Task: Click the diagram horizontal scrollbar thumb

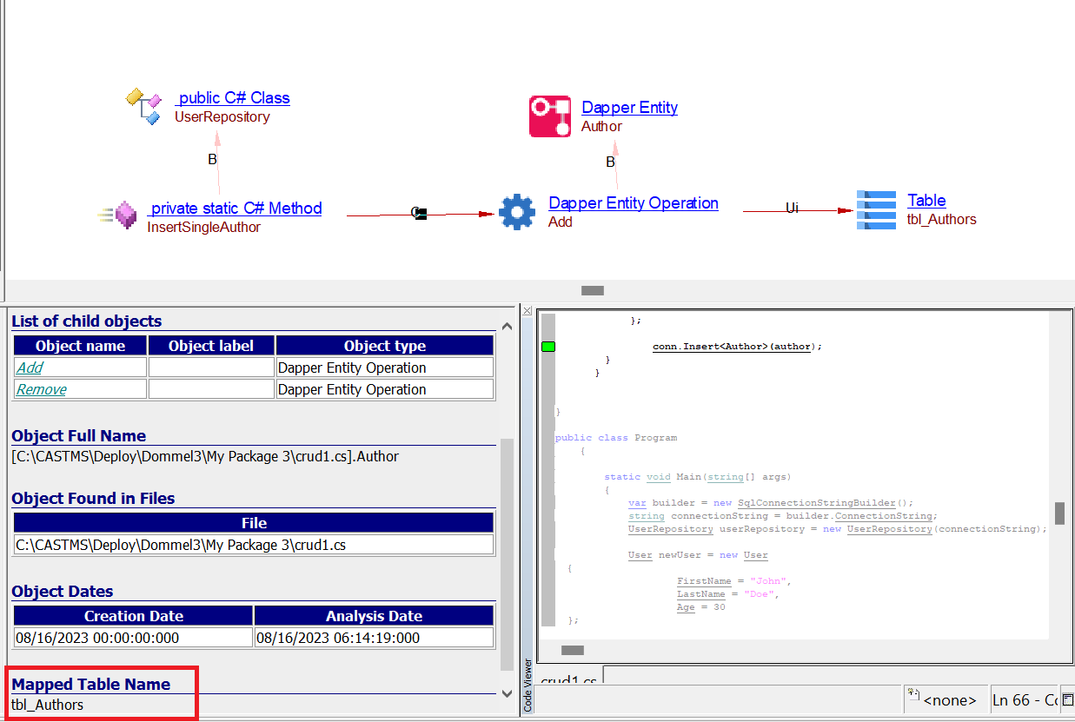Action: 592,290
